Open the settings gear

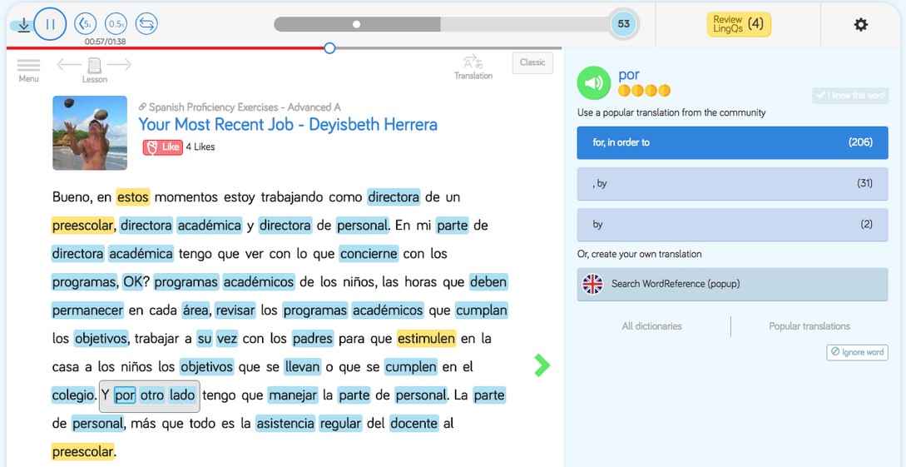pos(861,24)
